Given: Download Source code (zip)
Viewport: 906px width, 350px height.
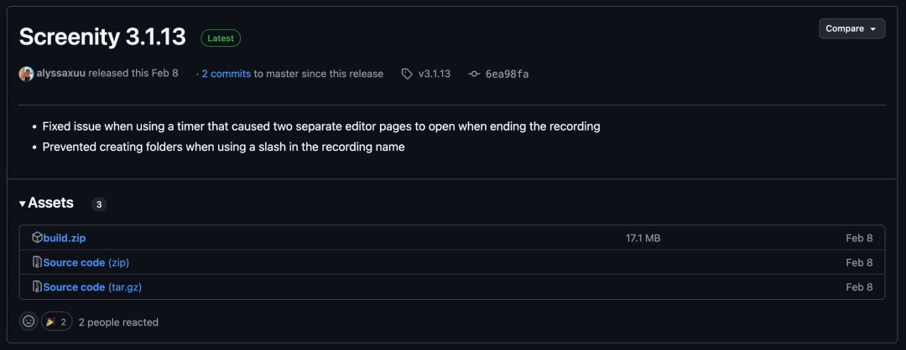Looking at the screenshot, I should pyautogui.click(x=86, y=263).
